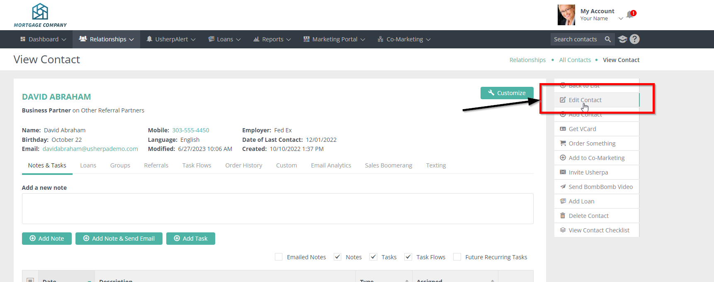
Task: Expand the My Account dropdown arrow
Action: (621, 19)
